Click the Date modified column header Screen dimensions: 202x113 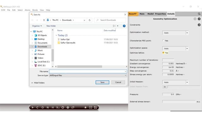(110, 30)
